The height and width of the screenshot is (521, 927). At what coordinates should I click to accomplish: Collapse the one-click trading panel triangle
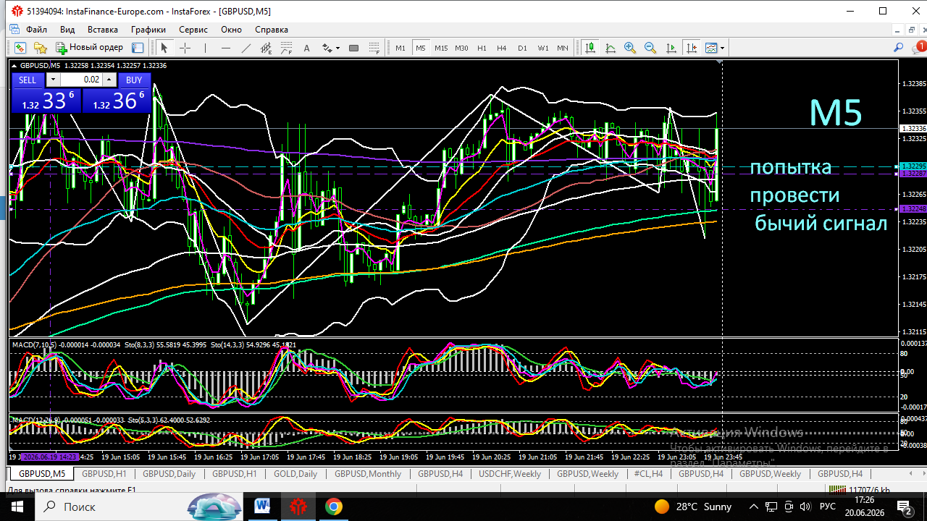click(x=14, y=65)
